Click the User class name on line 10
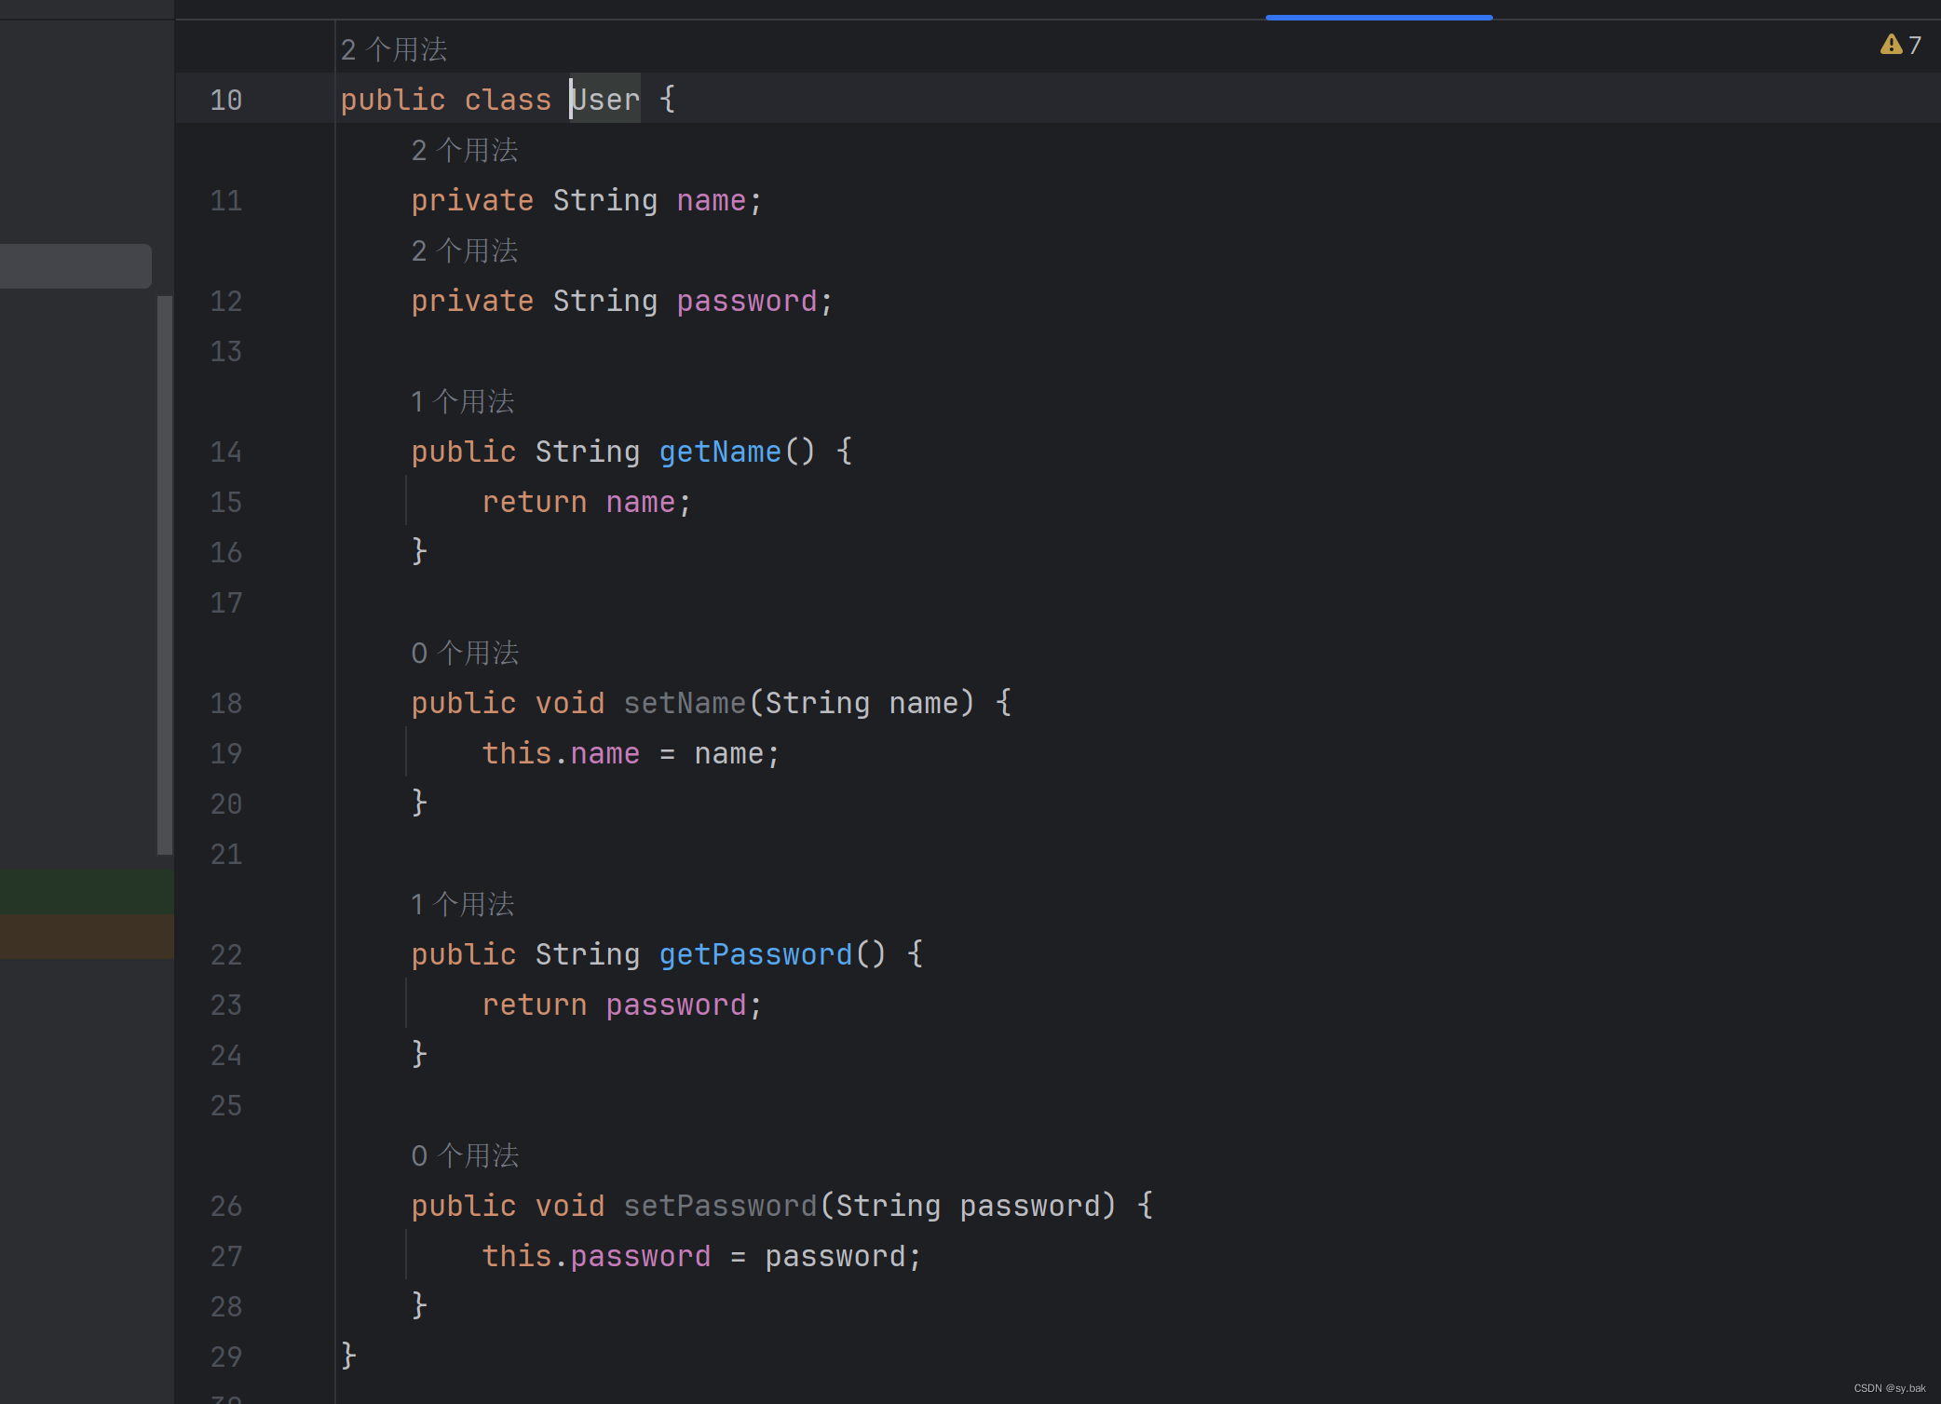 (x=605, y=99)
